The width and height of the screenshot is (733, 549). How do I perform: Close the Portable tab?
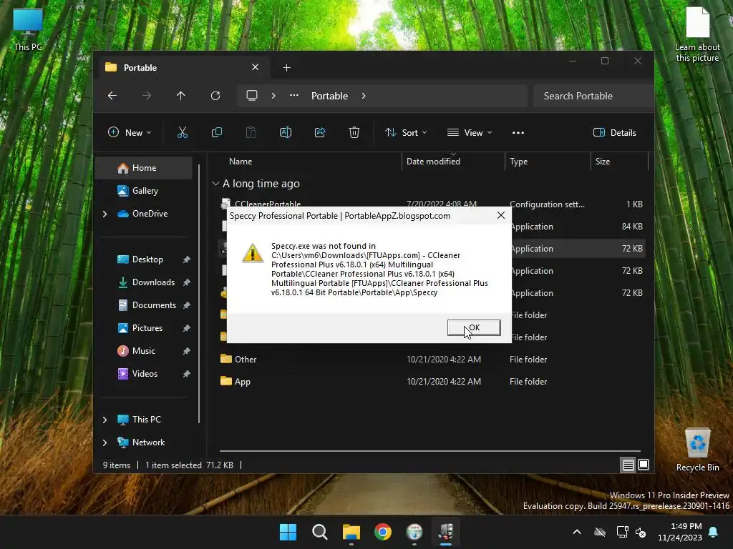(x=256, y=67)
